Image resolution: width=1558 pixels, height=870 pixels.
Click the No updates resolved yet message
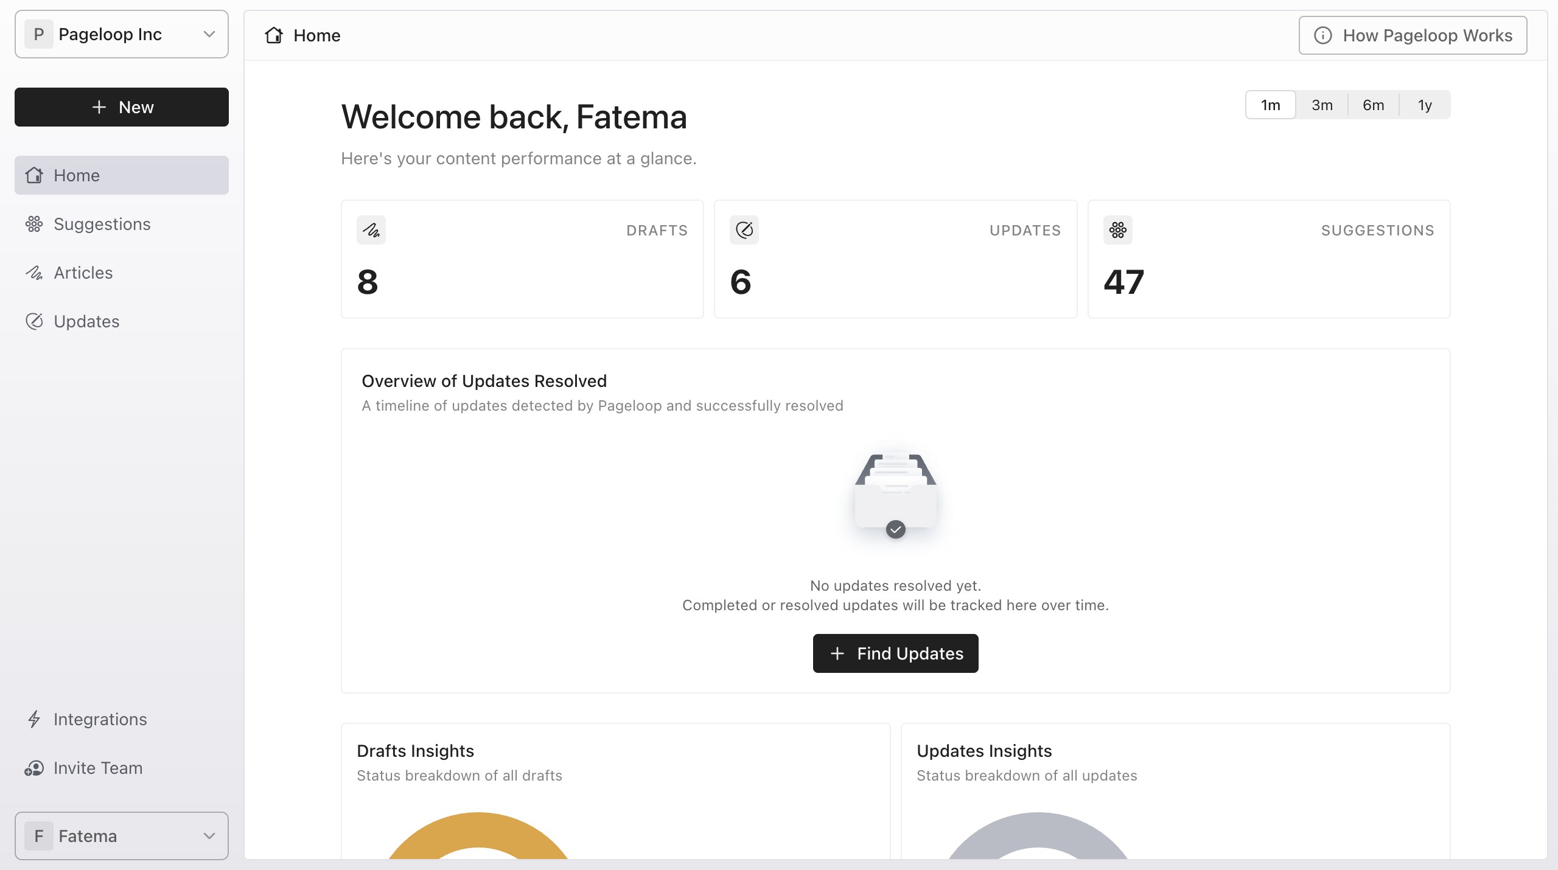pyautogui.click(x=896, y=585)
